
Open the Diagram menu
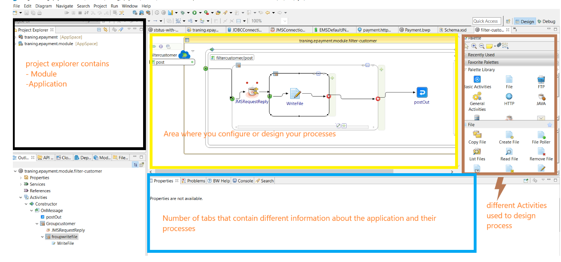pos(43,6)
